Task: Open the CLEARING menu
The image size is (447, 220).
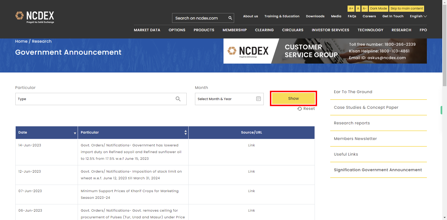Action: [264, 30]
